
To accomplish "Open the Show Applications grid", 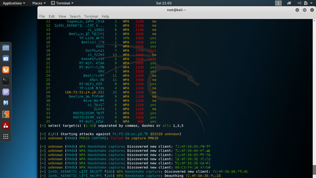I will tap(6, 136).
